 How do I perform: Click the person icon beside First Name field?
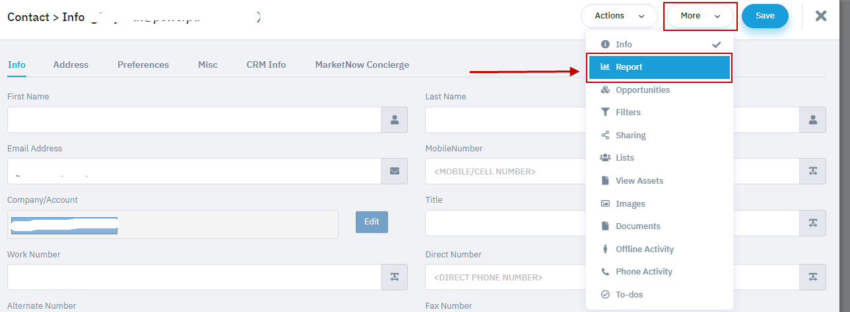(395, 120)
